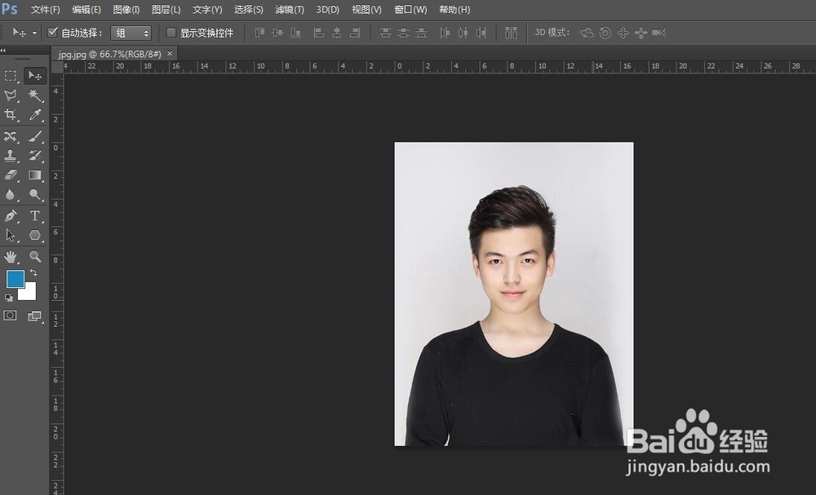Click Distribute Bottom Edges button

click(x=422, y=33)
